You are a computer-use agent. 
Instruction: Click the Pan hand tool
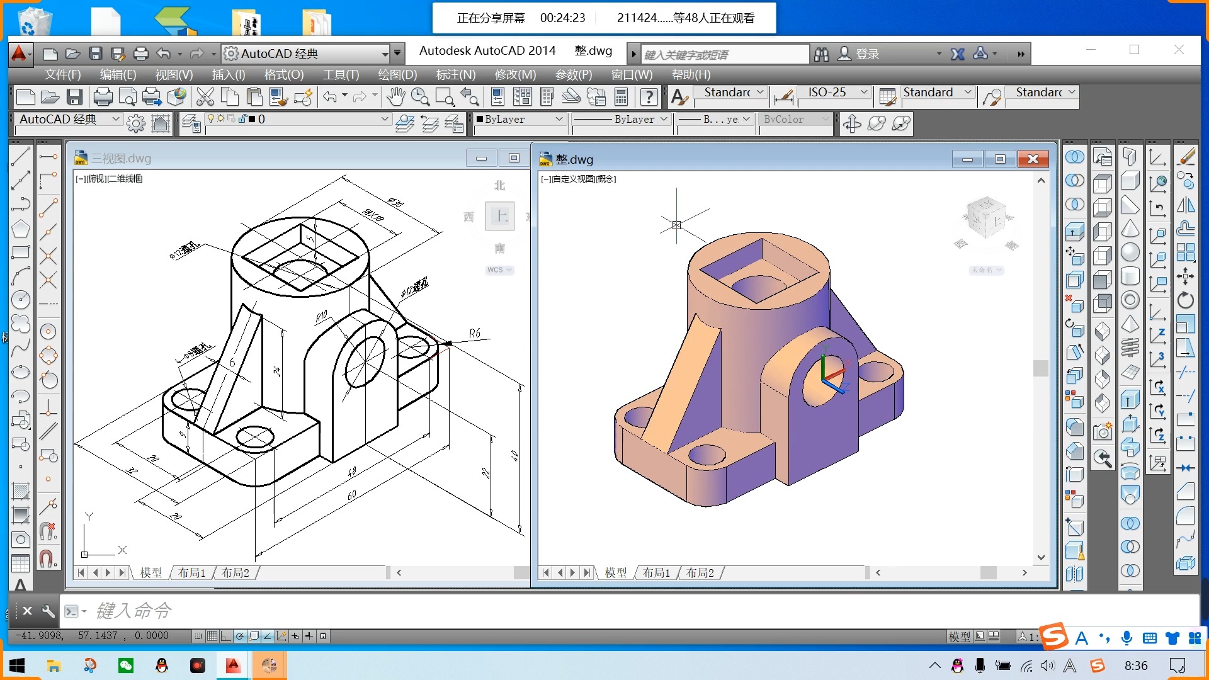[395, 97]
